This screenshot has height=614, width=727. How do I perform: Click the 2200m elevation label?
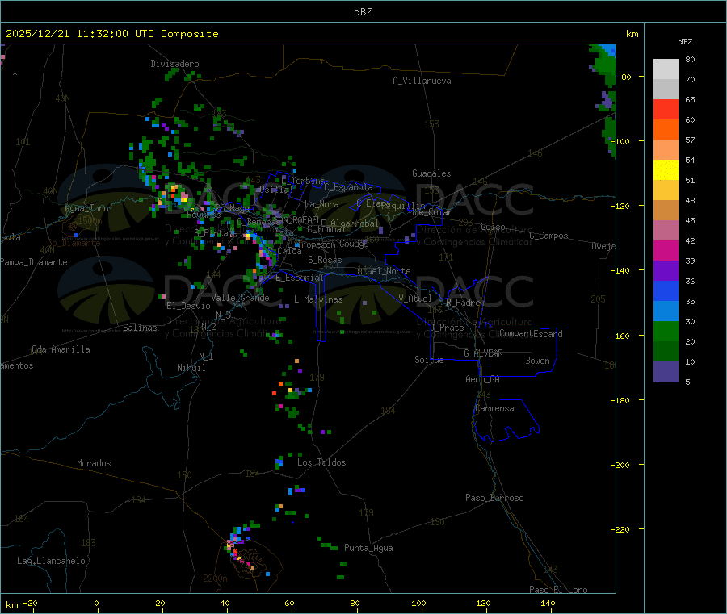(215, 578)
